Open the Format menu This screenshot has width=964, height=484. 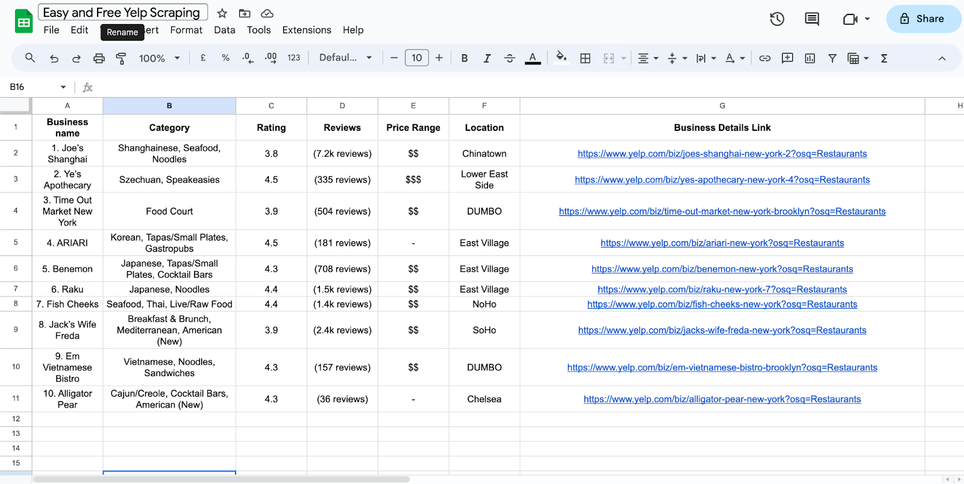click(x=186, y=30)
